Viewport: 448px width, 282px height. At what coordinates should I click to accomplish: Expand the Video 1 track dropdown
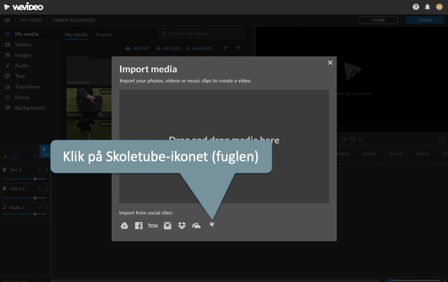(x=40, y=189)
